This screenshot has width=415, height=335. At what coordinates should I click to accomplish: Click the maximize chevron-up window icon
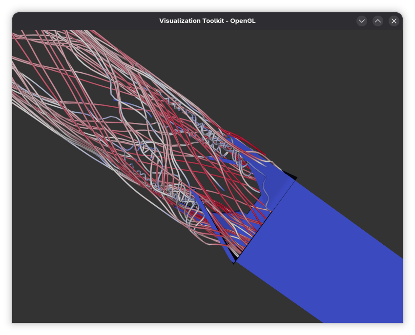pyautogui.click(x=377, y=21)
